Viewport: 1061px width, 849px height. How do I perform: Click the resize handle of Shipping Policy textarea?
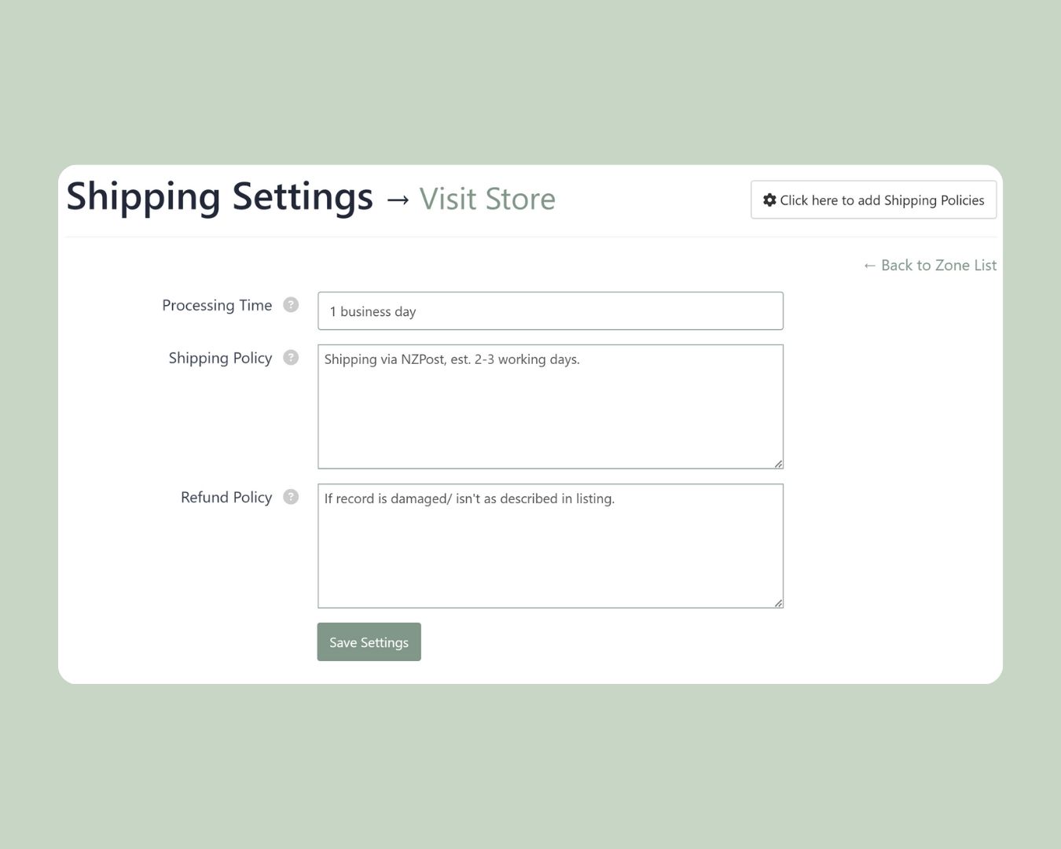778,464
